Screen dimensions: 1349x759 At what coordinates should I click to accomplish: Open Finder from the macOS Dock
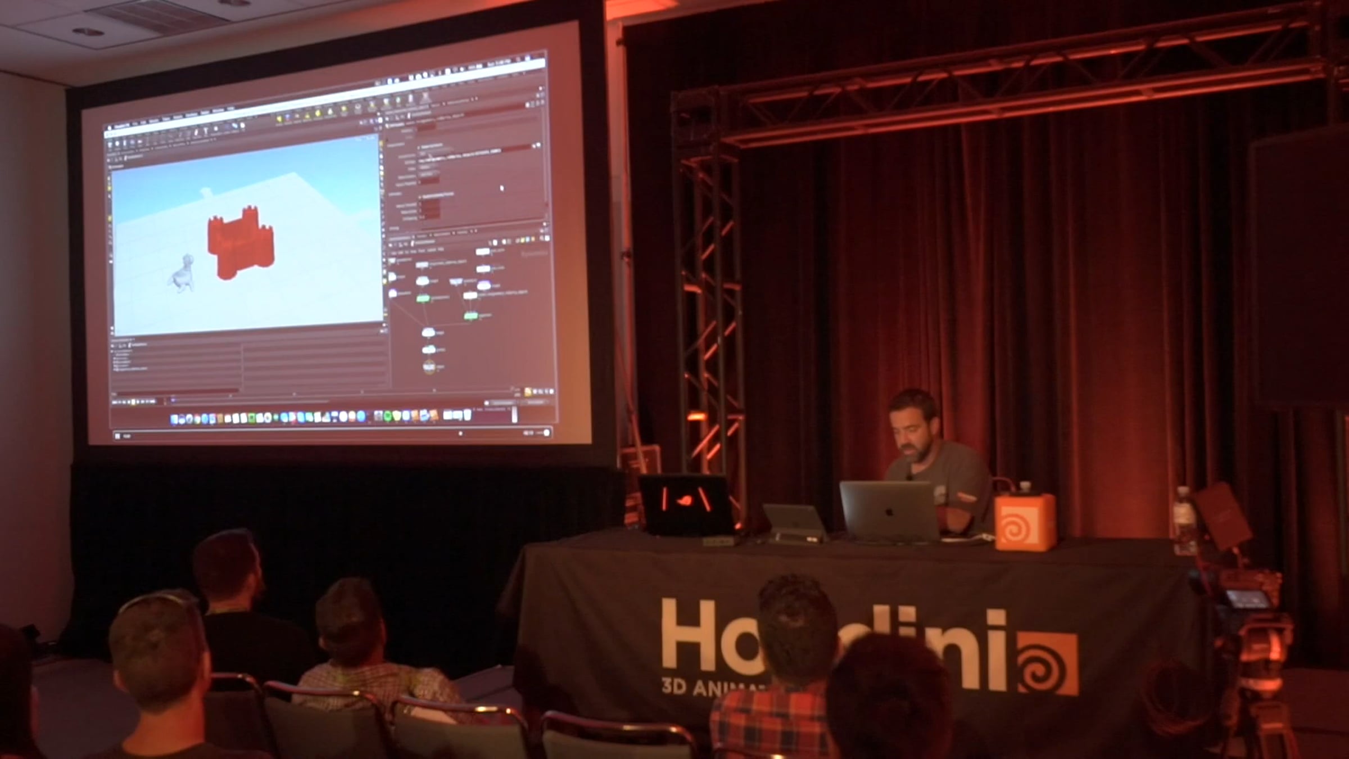(x=174, y=419)
